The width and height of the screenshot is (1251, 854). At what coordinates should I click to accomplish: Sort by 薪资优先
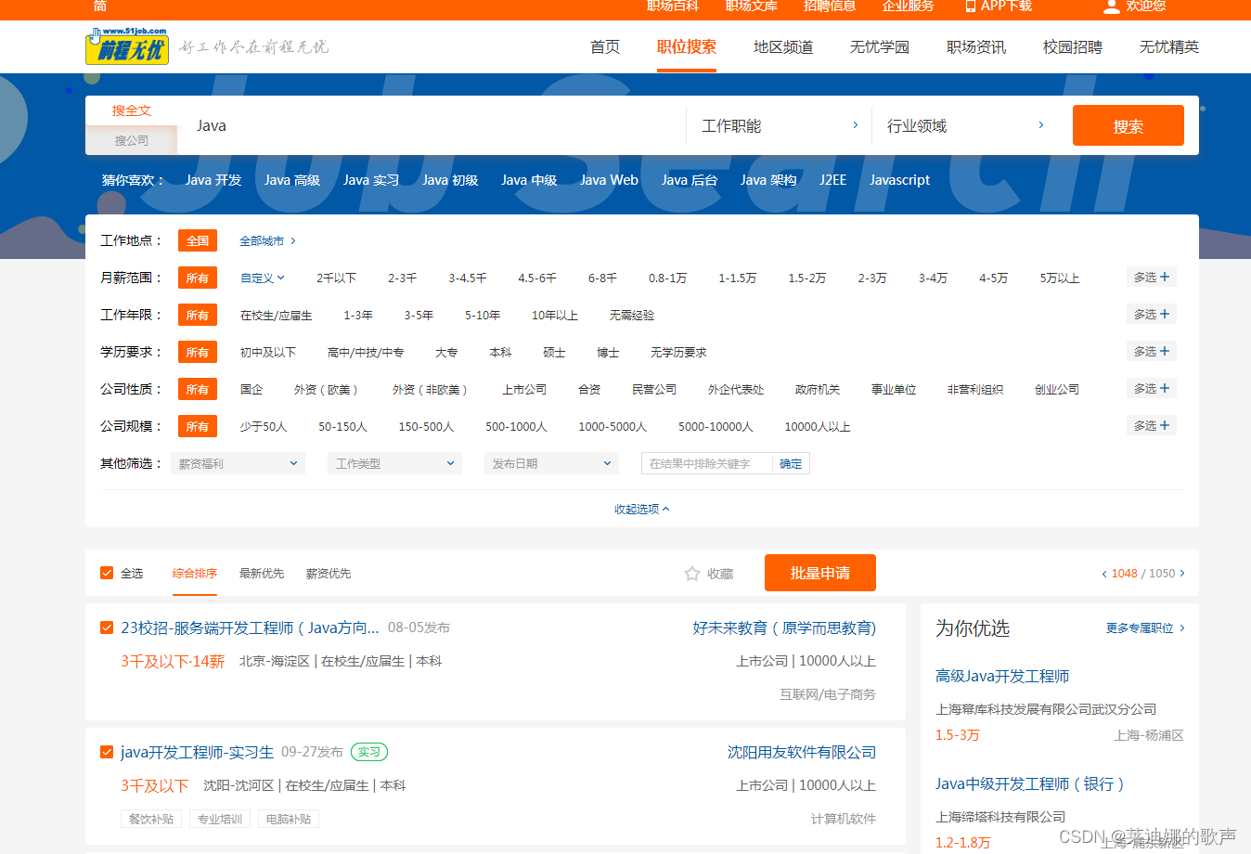click(x=329, y=574)
